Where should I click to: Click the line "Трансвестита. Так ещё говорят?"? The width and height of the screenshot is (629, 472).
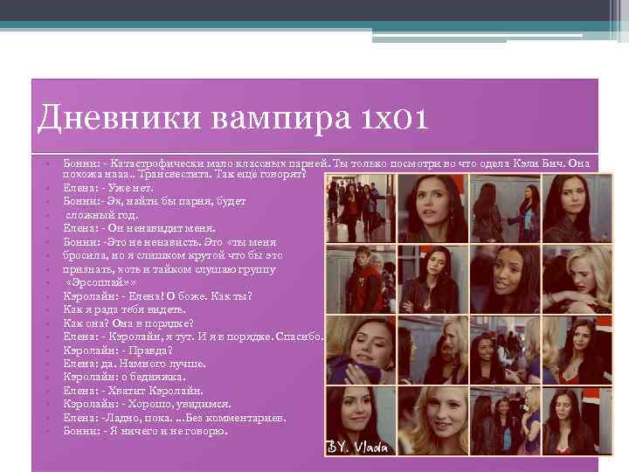pyautogui.click(x=222, y=174)
